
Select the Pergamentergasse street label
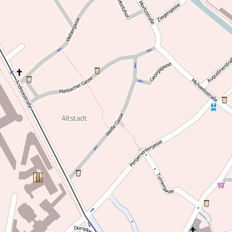pos(146,153)
